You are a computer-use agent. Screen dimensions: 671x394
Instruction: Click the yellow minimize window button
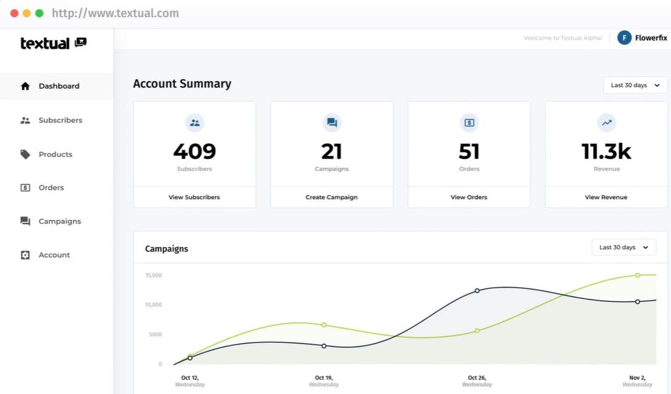click(x=27, y=13)
